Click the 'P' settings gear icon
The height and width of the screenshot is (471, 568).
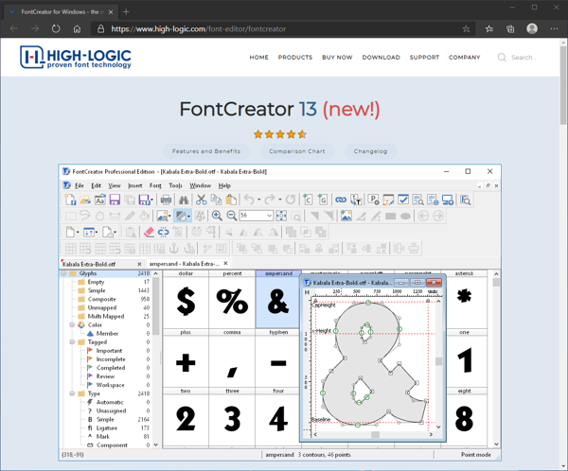click(x=373, y=200)
